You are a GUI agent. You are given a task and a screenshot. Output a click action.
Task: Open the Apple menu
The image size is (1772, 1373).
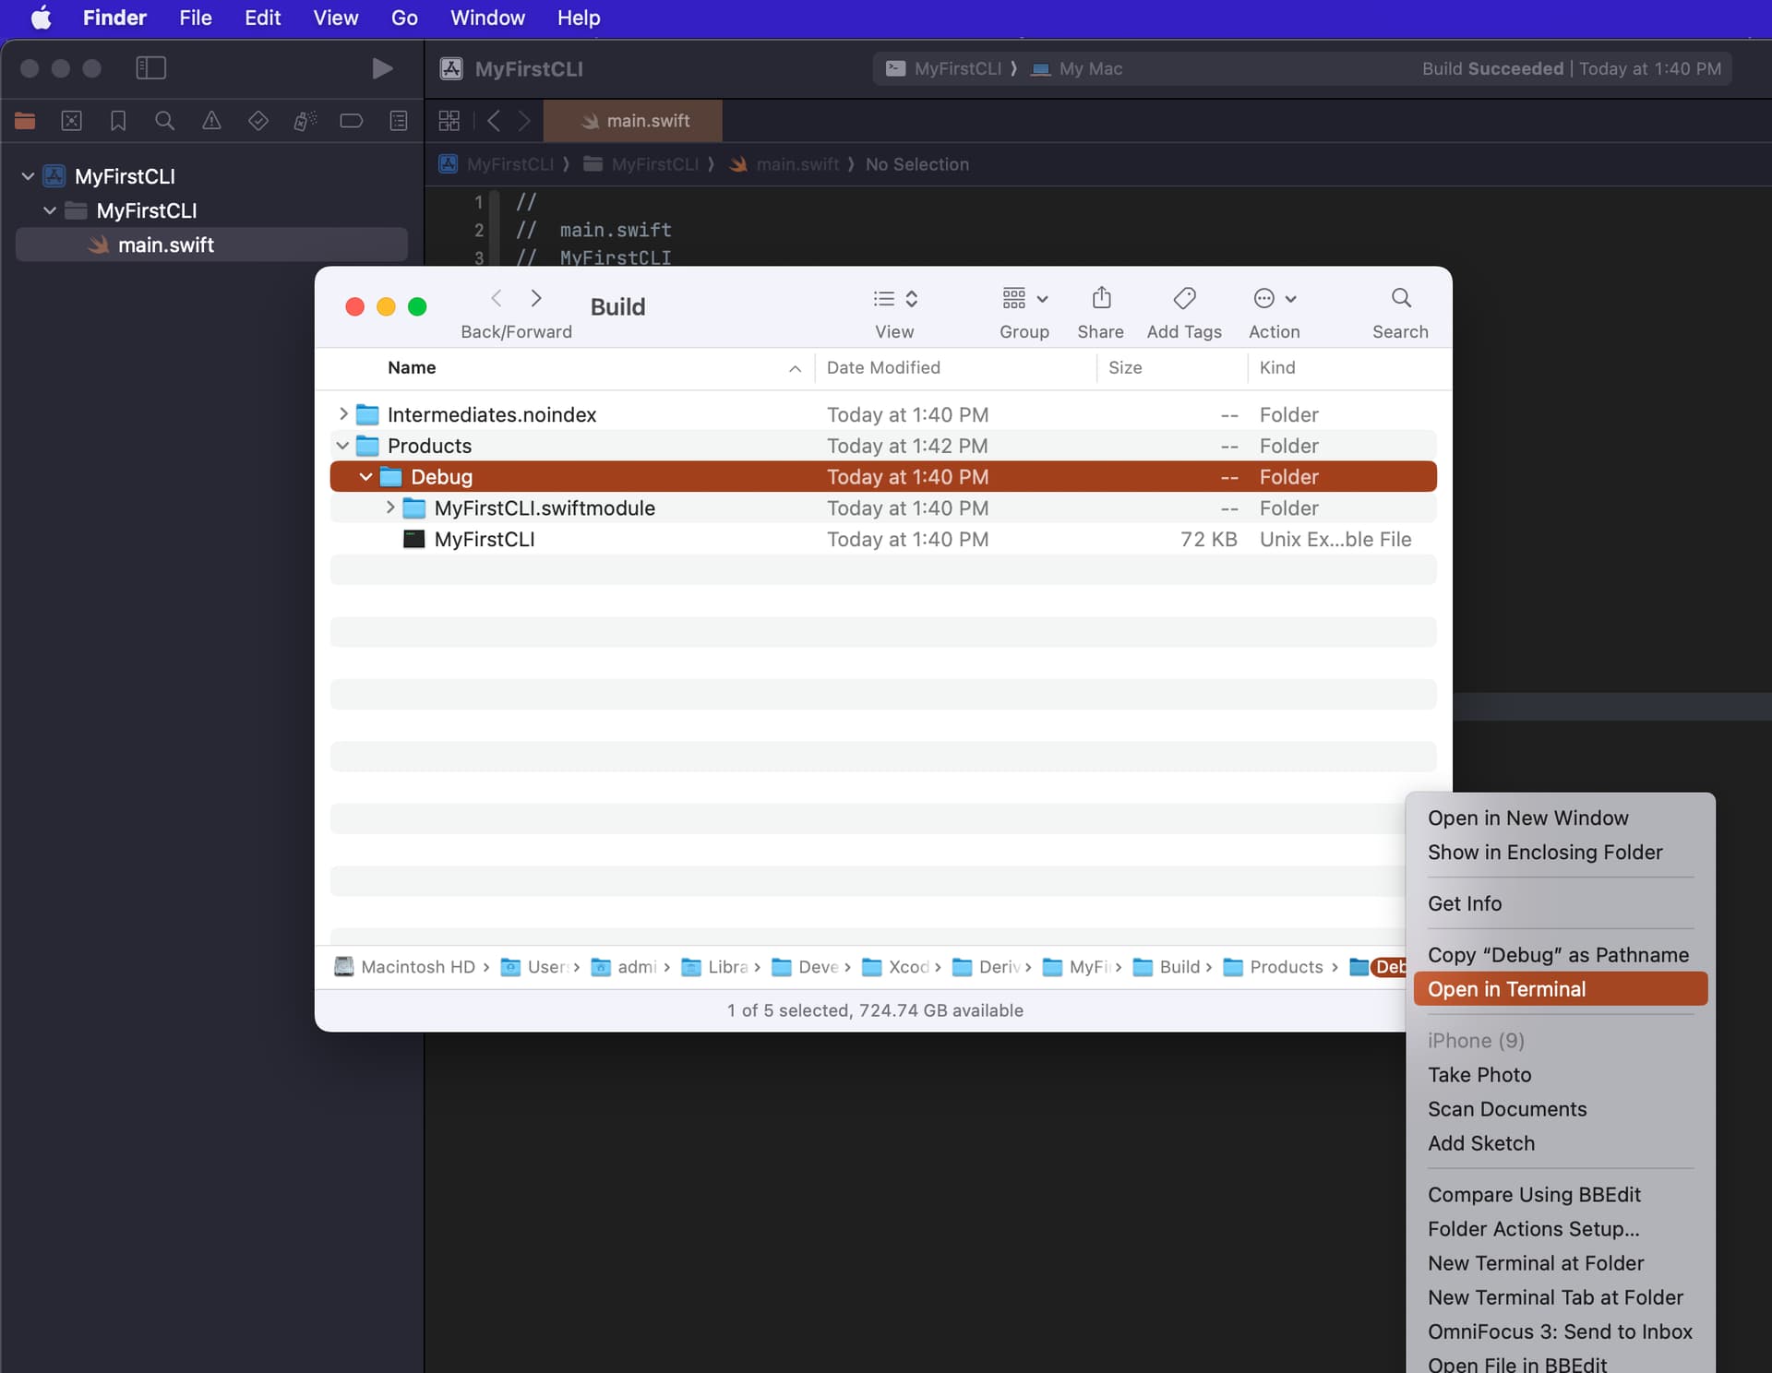pyautogui.click(x=41, y=18)
